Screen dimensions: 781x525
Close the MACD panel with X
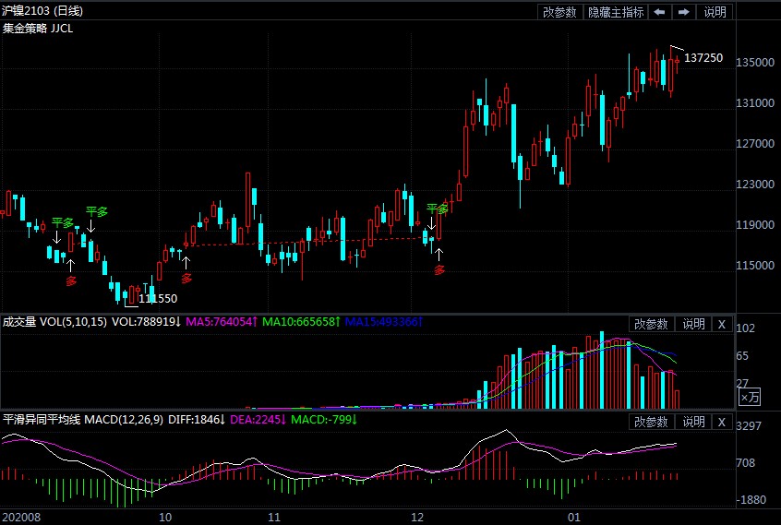(722, 422)
